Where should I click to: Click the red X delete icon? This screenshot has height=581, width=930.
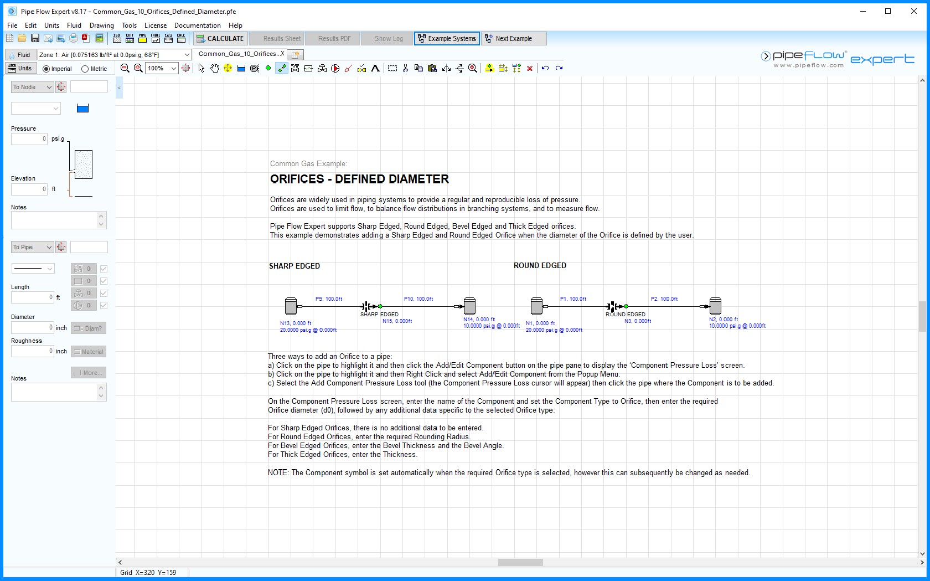tap(530, 68)
